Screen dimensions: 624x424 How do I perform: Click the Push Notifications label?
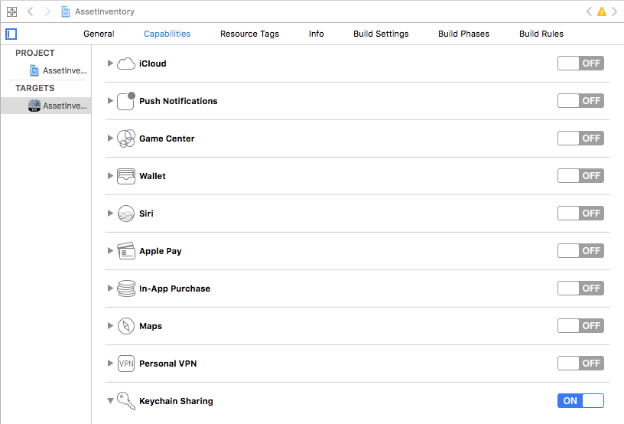tap(178, 101)
